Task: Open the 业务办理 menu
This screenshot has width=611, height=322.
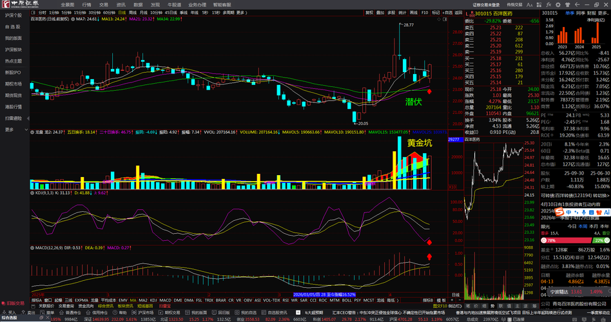Action: click(197, 5)
